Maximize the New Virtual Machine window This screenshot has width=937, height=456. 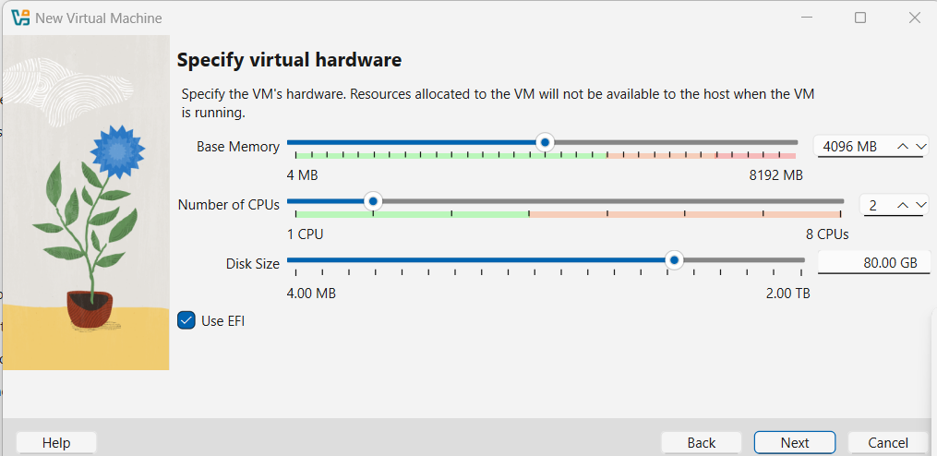coord(860,18)
